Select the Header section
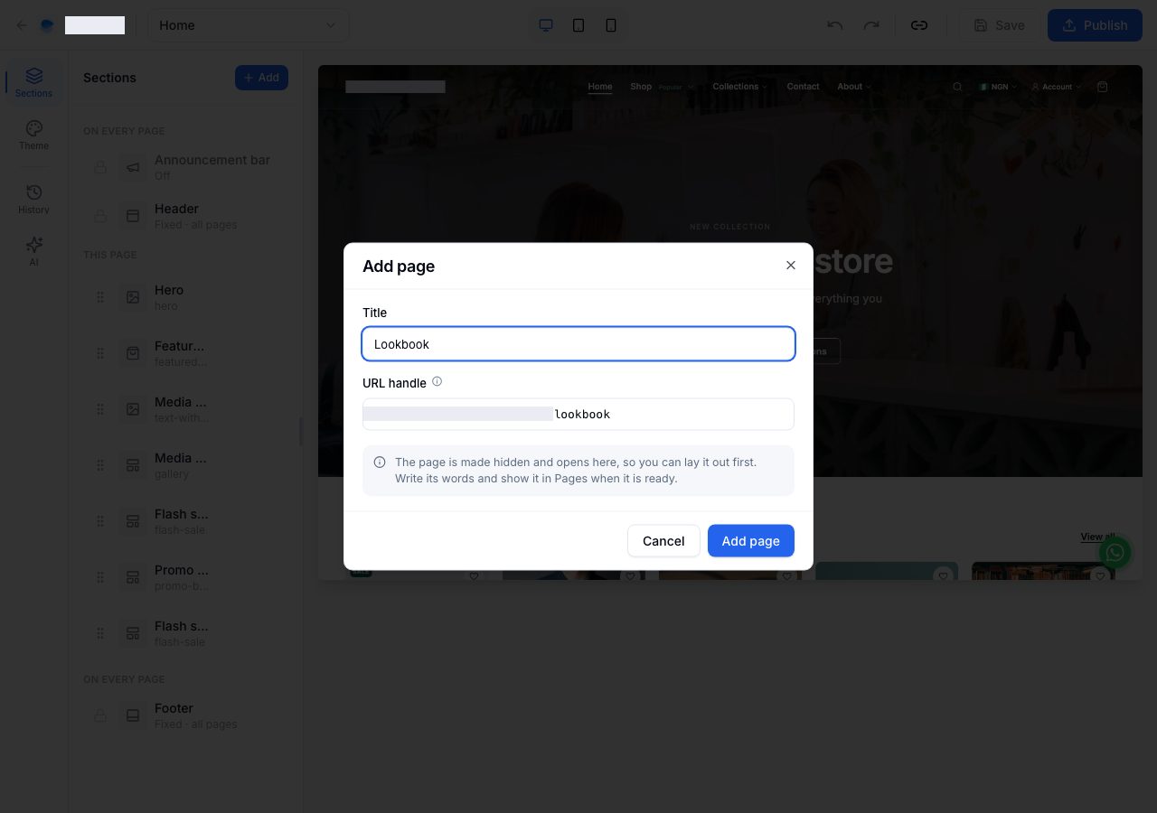The width and height of the screenshot is (1157, 813). (185, 216)
